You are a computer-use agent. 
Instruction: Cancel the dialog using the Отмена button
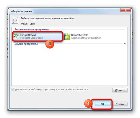click(x=120, y=104)
